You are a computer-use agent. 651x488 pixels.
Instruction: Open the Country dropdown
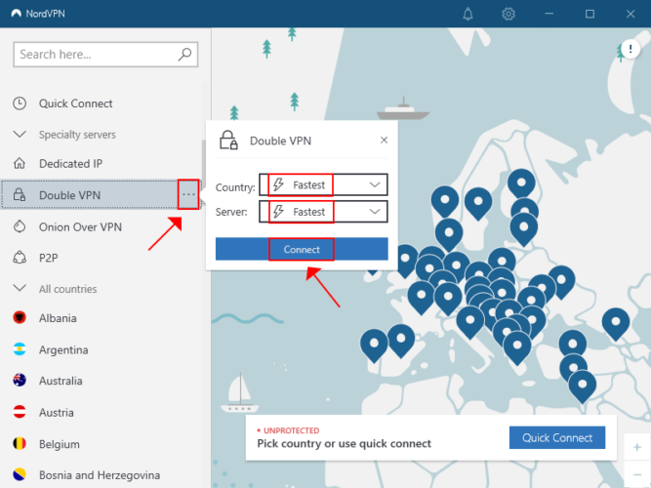coord(323,184)
